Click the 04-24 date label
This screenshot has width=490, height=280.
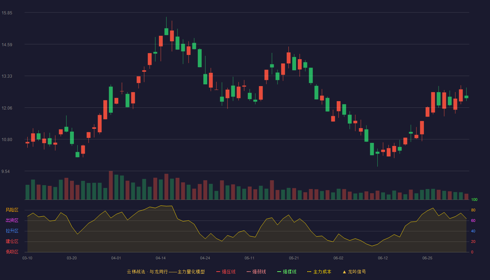tap(205, 258)
